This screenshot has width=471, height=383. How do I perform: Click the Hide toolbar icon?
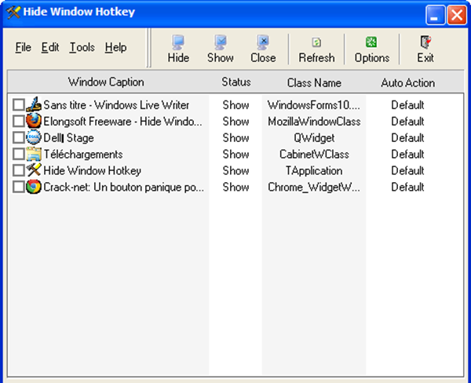click(178, 42)
